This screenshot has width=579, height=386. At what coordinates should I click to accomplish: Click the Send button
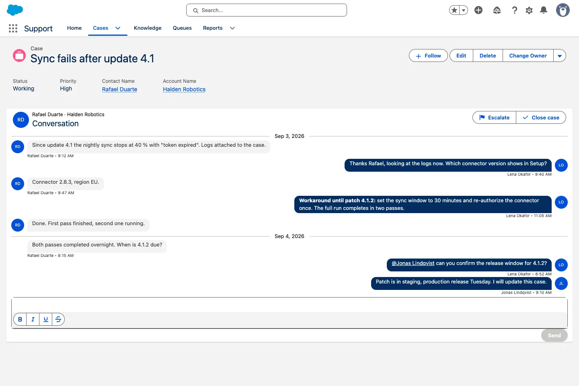click(554, 335)
